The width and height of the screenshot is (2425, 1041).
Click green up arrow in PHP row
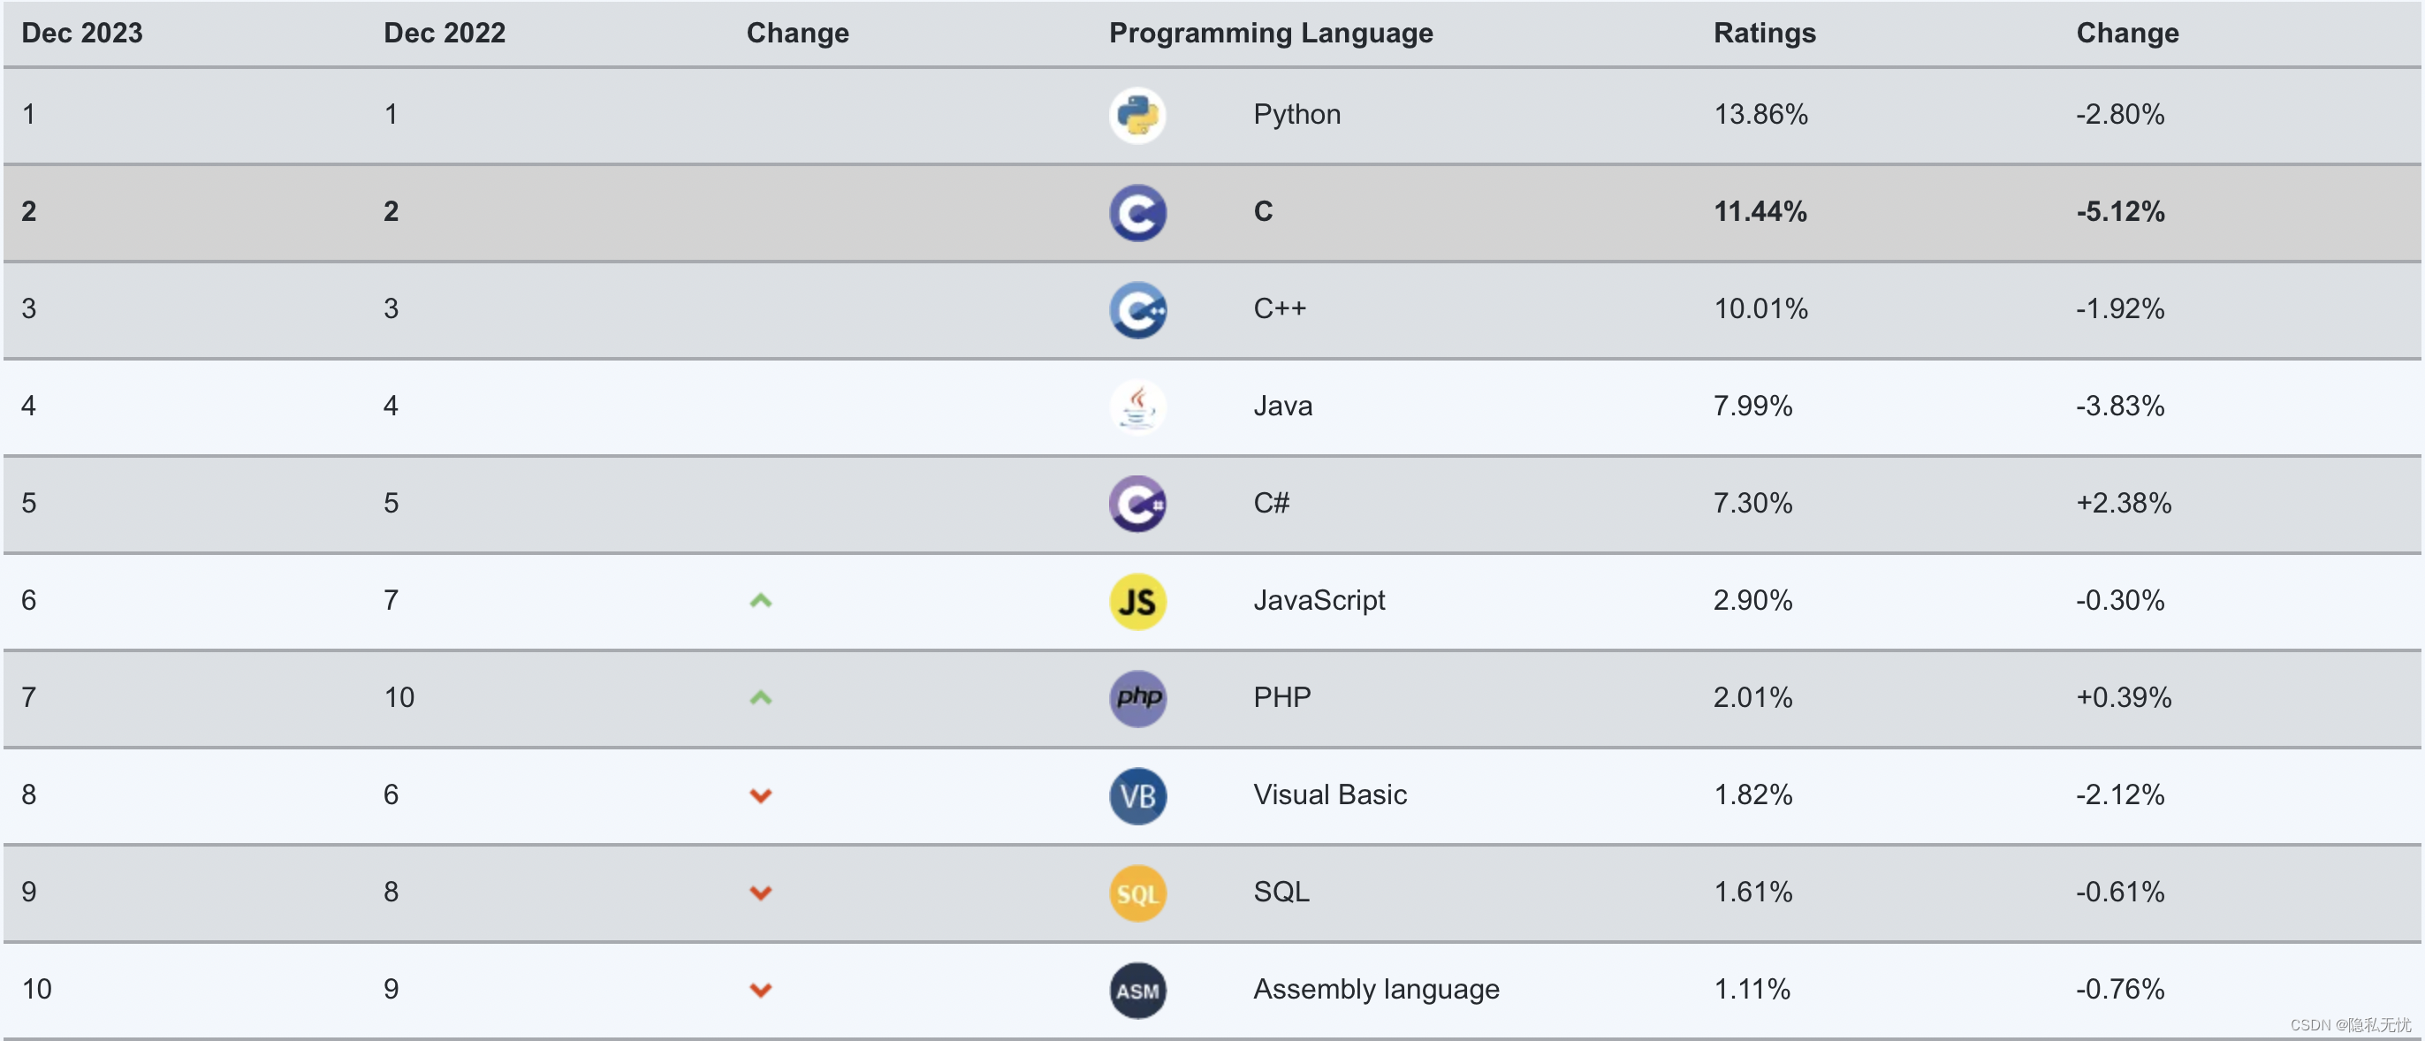tap(761, 697)
